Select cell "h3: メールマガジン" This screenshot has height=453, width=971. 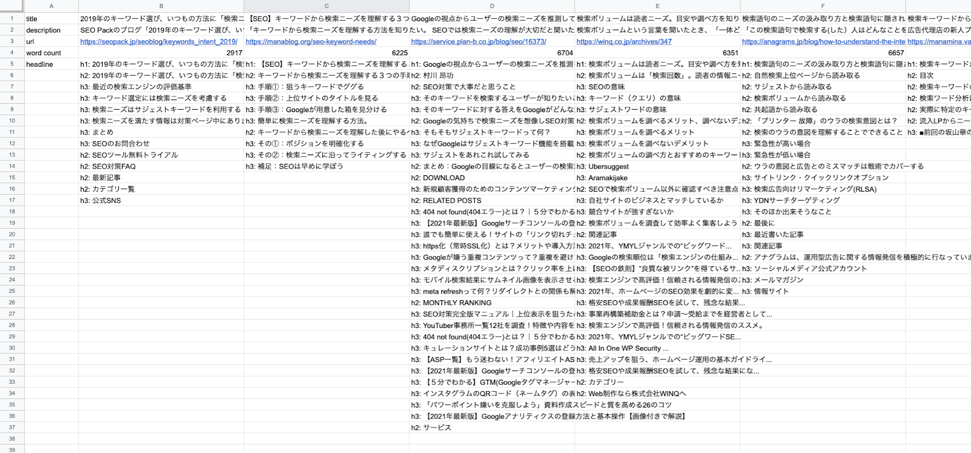click(823, 280)
